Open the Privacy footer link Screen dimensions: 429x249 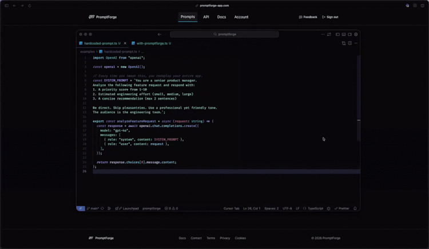click(225, 238)
